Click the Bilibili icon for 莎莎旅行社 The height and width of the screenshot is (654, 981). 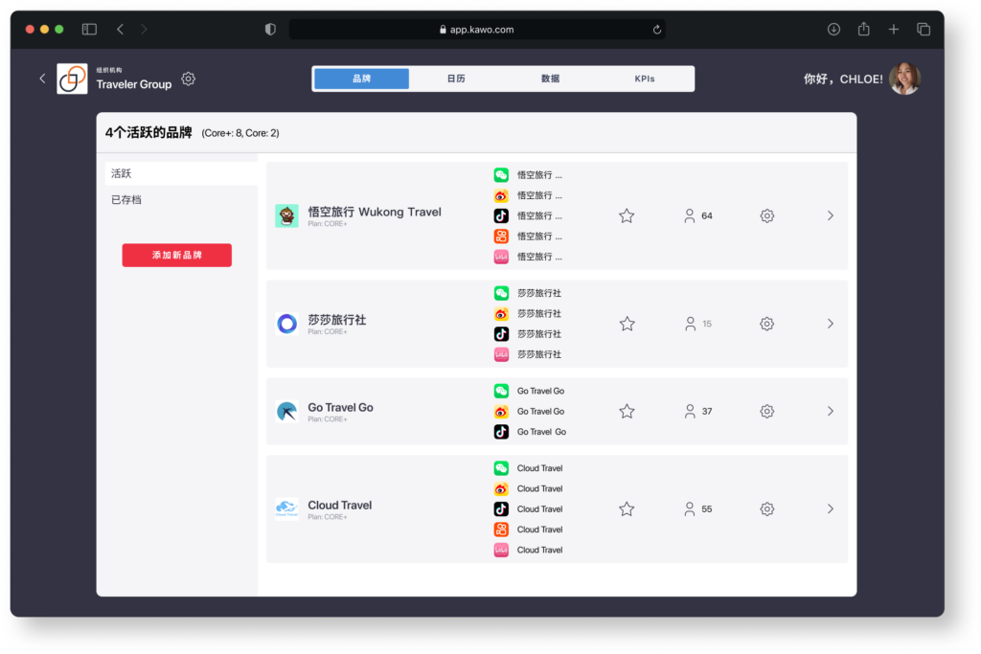coord(501,354)
